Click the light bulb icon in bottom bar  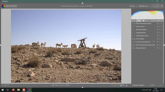[x=115, y=85]
